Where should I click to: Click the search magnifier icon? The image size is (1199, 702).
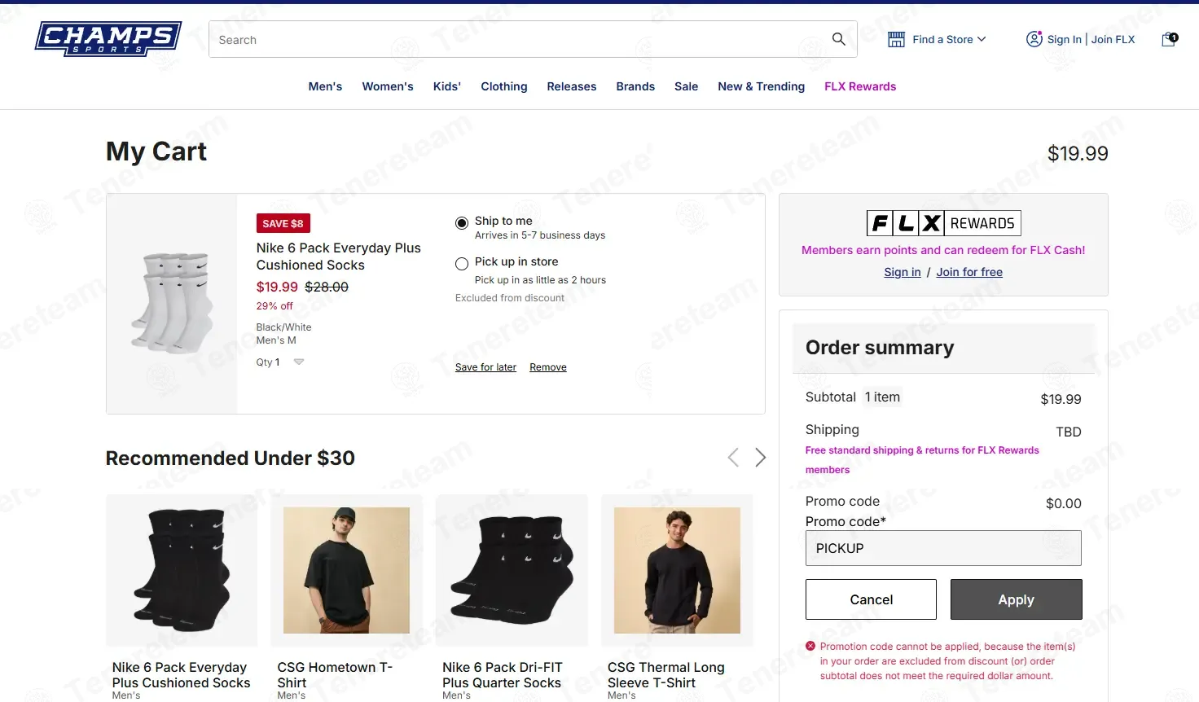[x=838, y=39]
